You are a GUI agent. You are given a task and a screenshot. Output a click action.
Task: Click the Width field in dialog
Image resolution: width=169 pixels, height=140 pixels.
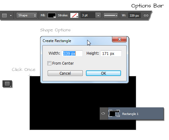72,53
